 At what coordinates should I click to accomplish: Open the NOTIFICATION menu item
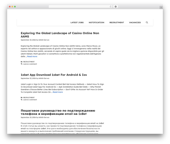pos(97,22)
